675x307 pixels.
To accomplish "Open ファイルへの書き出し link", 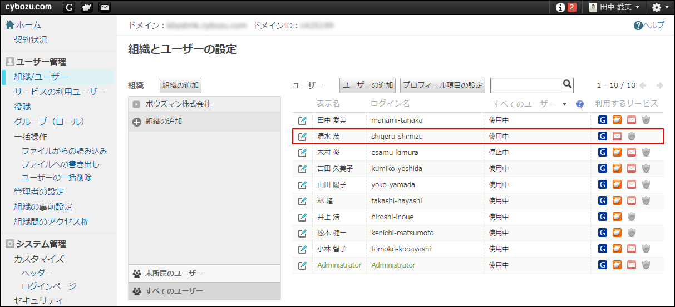I will (x=61, y=164).
